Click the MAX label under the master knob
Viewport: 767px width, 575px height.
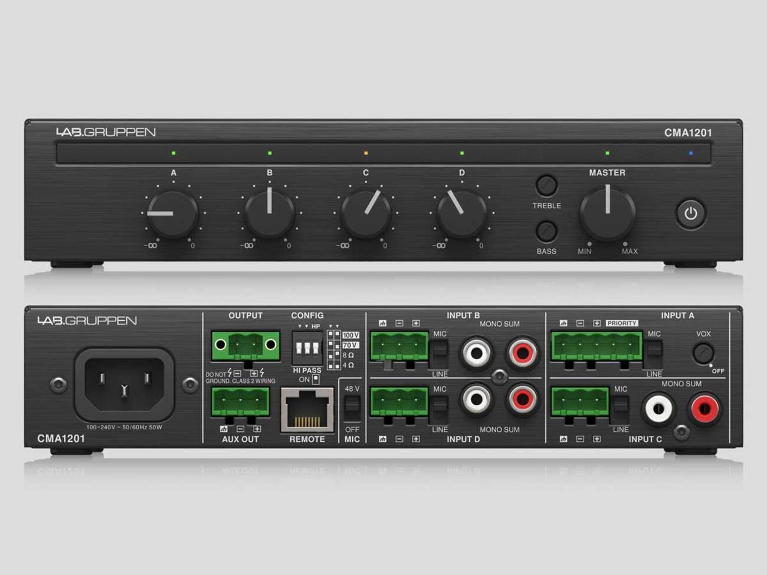click(x=630, y=251)
